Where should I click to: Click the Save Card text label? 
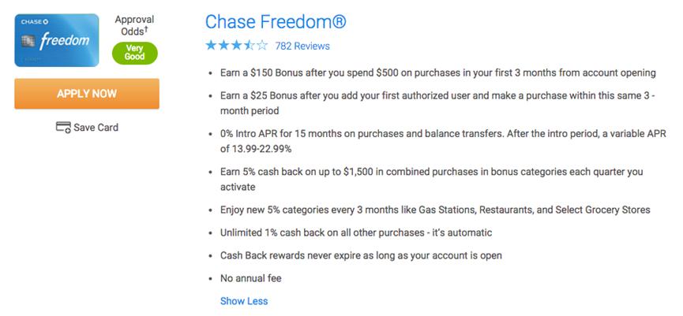[96, 127]
